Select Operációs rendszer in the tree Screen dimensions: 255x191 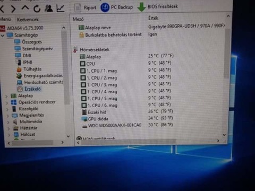[x=37, y=102]
